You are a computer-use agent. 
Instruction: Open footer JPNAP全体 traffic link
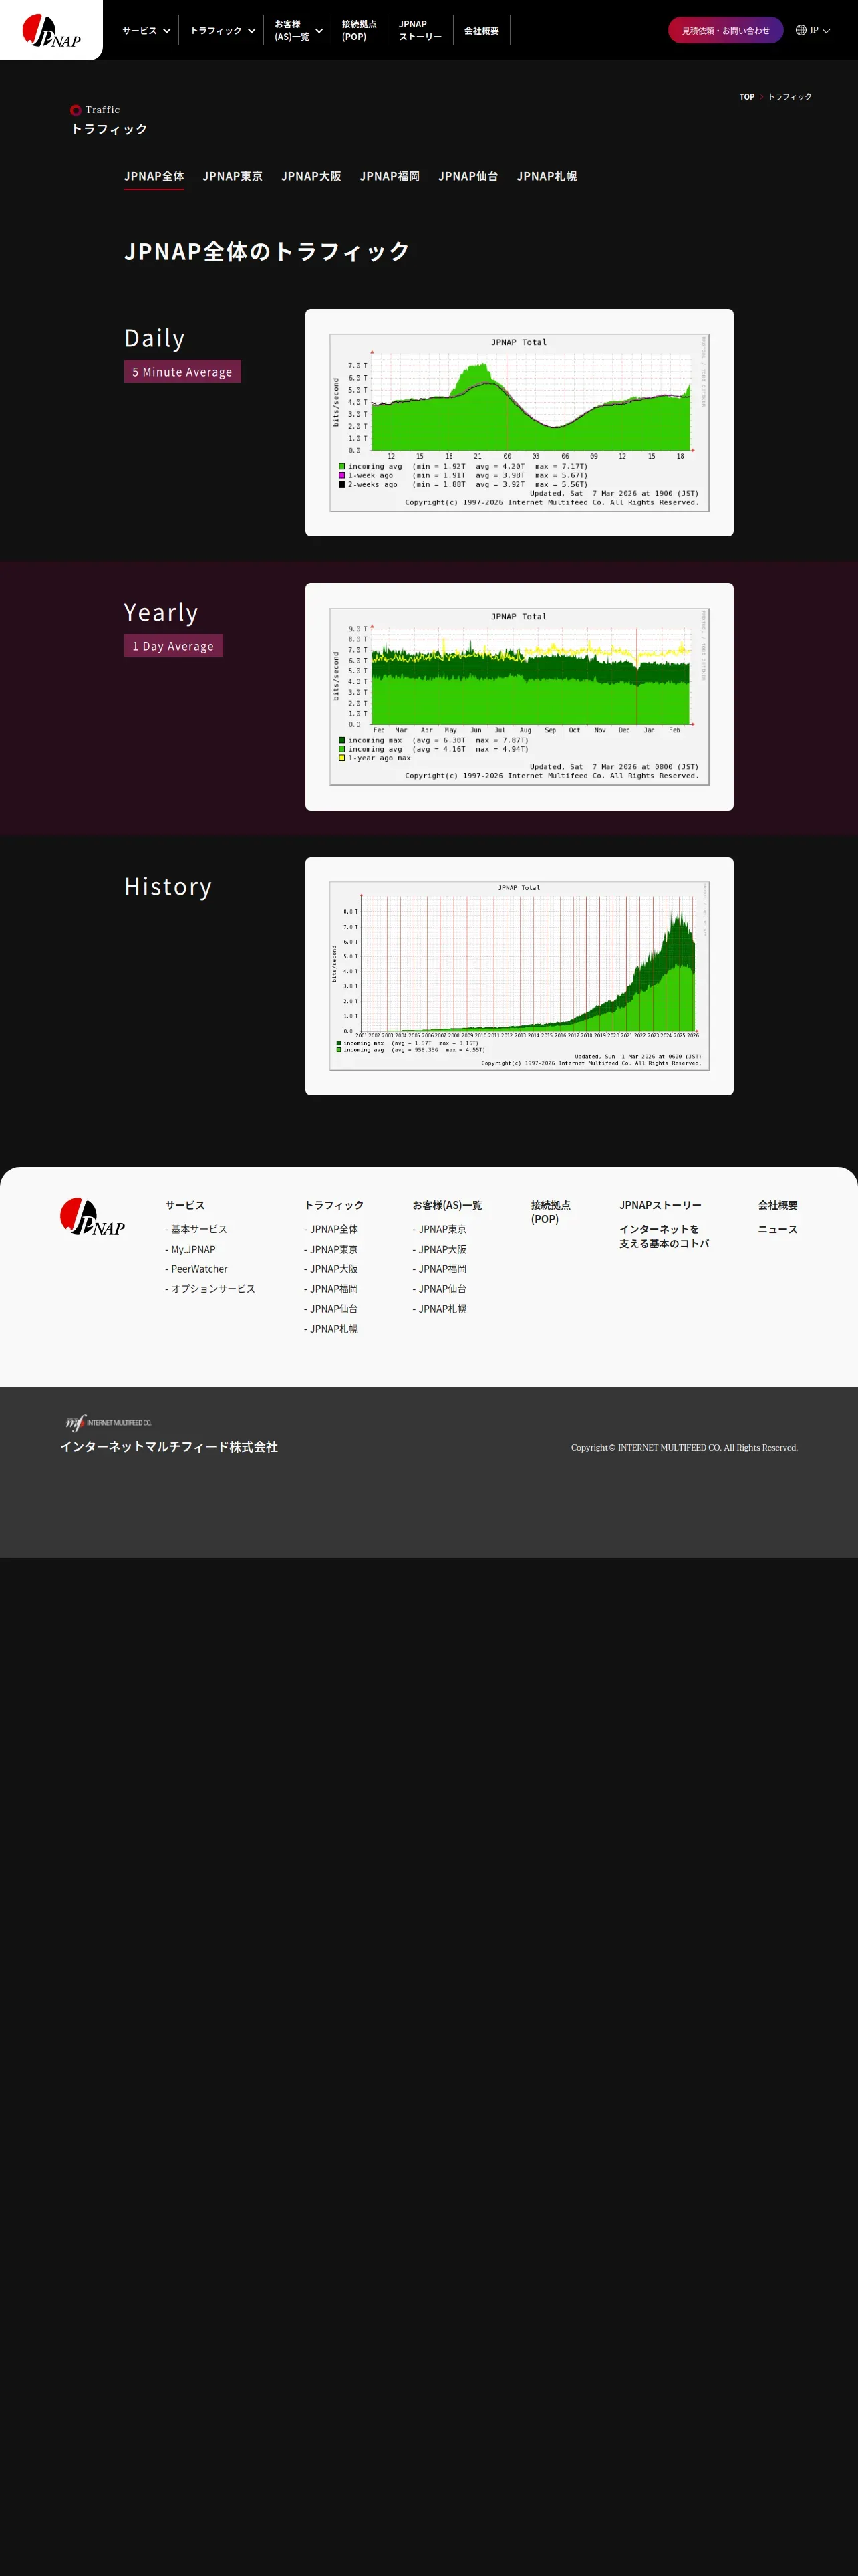click(331, 1229)
